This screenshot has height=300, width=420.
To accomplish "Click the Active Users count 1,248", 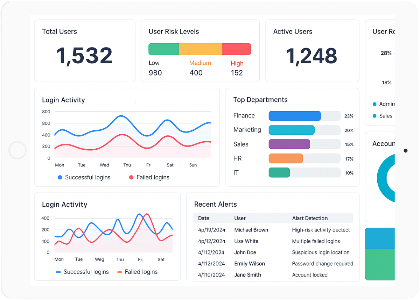I will [311, 56].
